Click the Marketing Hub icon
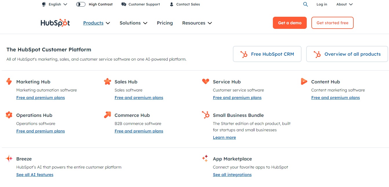Viewport: 389px width, 187px height. (x=9, y=81)
